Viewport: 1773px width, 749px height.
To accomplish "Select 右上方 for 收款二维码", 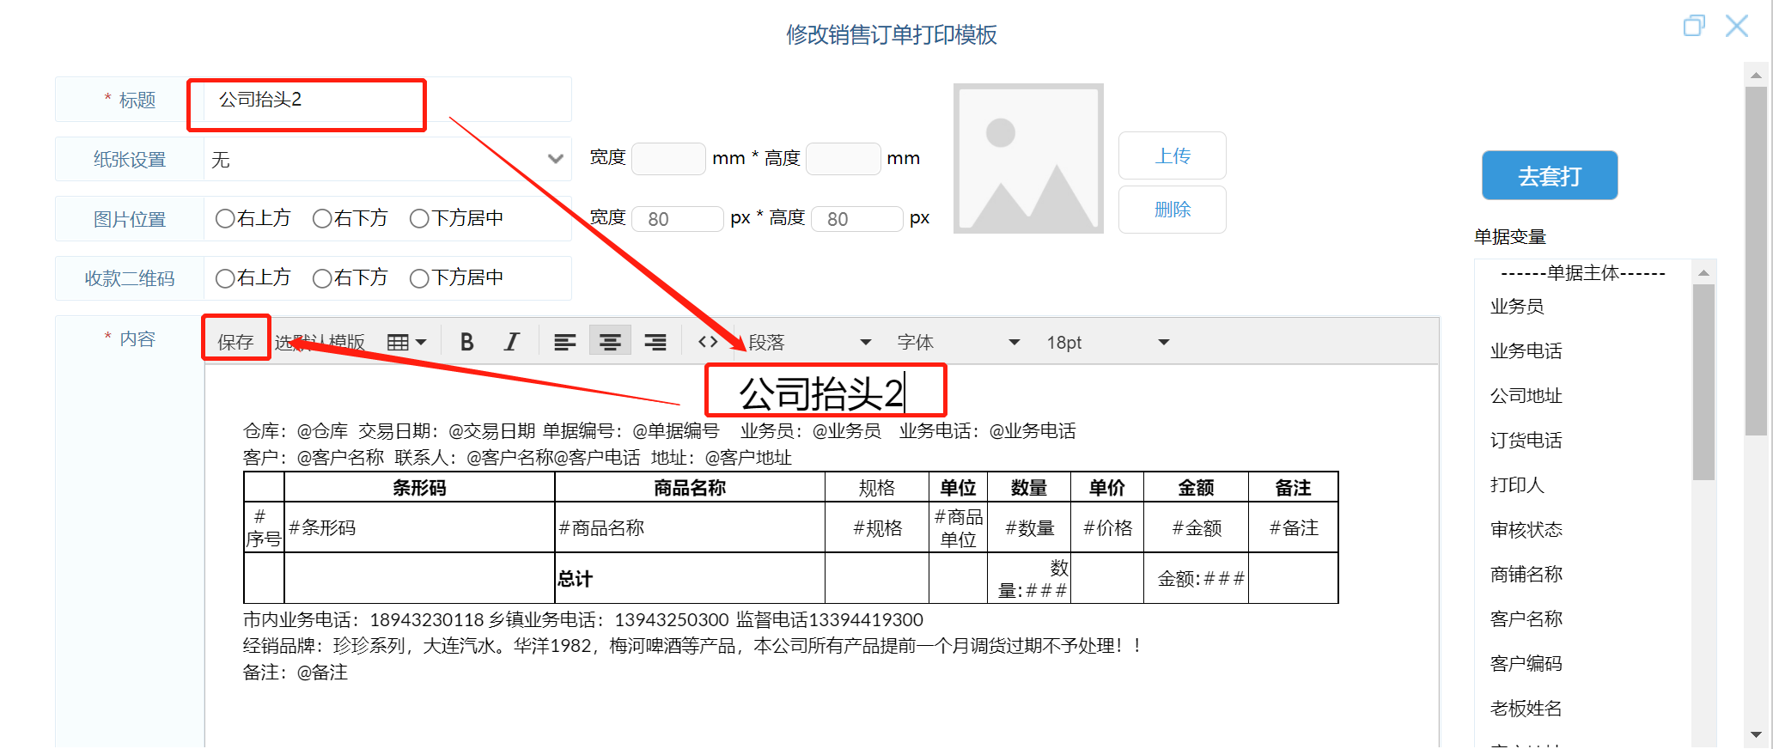I will pyautogui.click(x=225, y=278).
